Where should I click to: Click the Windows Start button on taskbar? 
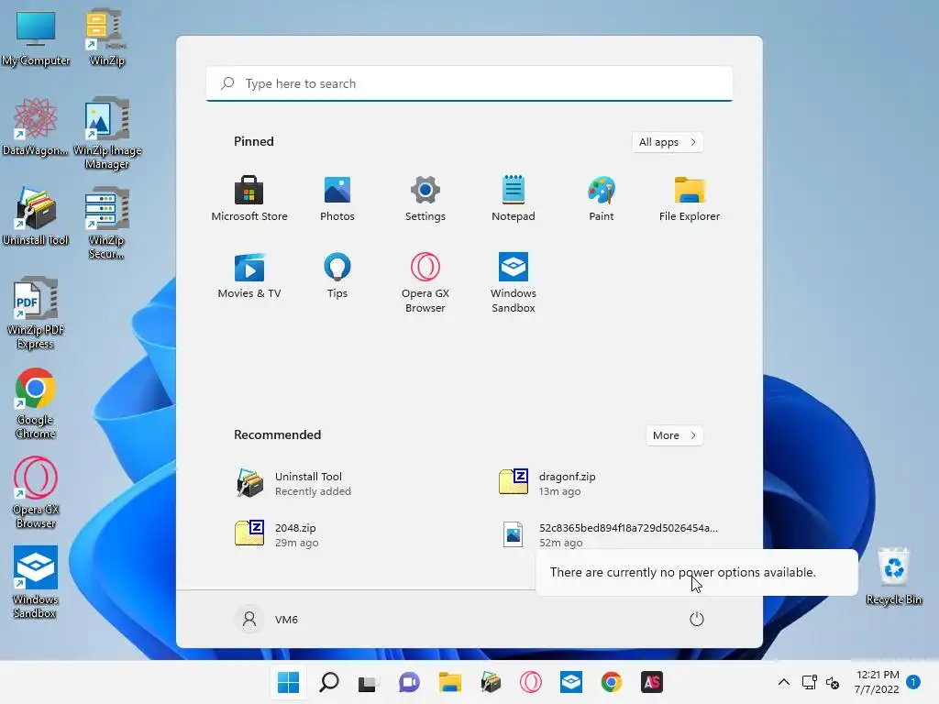point(288,682)
